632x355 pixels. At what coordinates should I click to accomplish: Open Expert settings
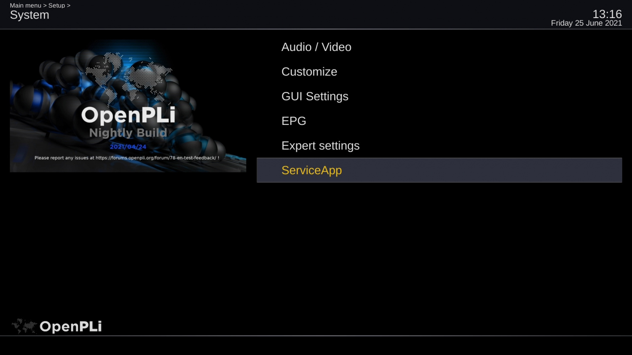(439, 146)
